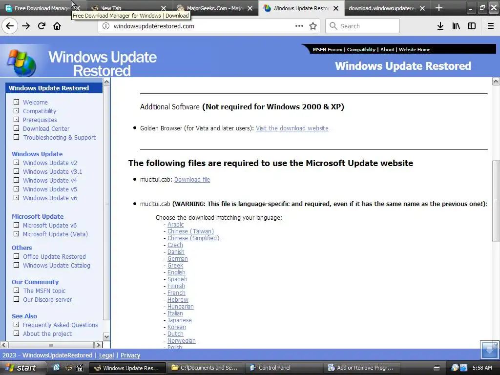Open the hamburger application menu
The height and width of the screenshot is (375, 500).
(x=491, y=26)
